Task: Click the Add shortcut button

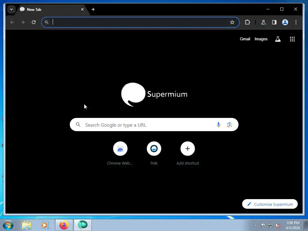Action: point(188,153)
